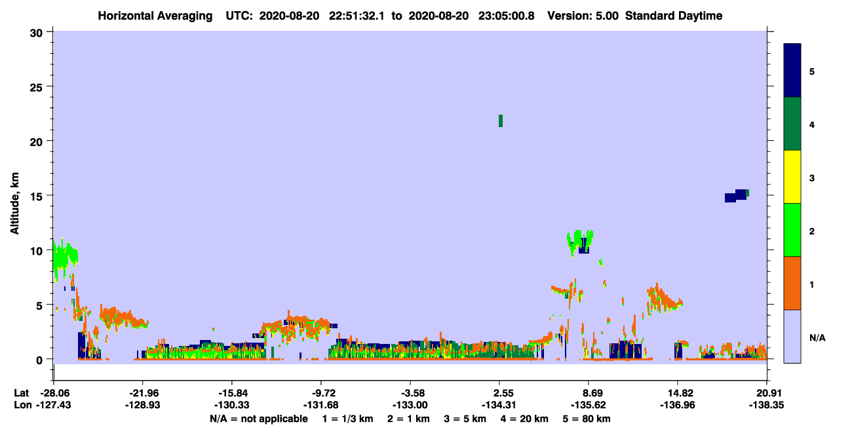The image size is (852, 437).
Task: Click the 'Lat' row label
Action: [x=22, y=393]
